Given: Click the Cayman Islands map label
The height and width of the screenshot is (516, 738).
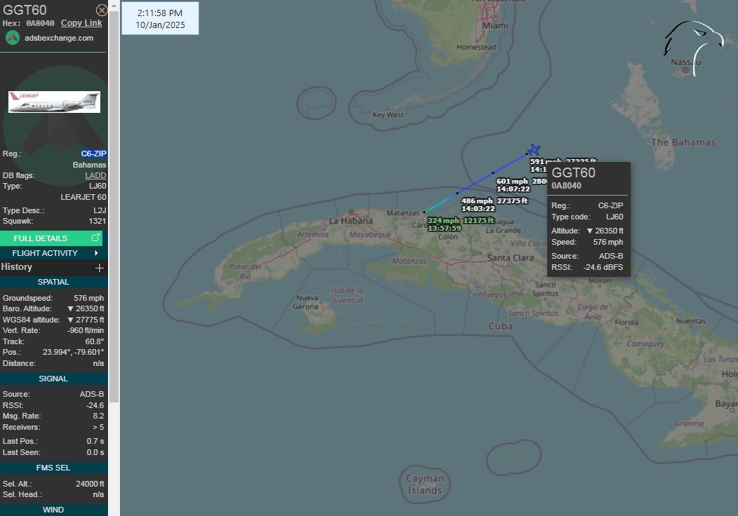Looking at the screenshot, I should pyautogui.click(x=424, y=484).
